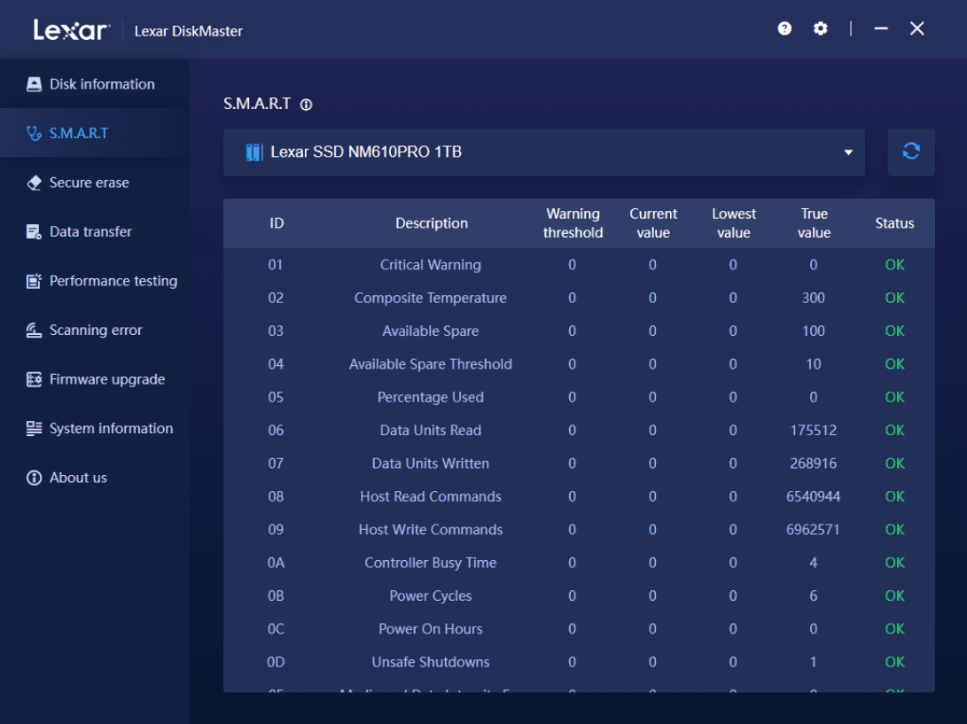Click the Lexar DiskMaster title text
The image size is (967, 724).
click(188, 31)
